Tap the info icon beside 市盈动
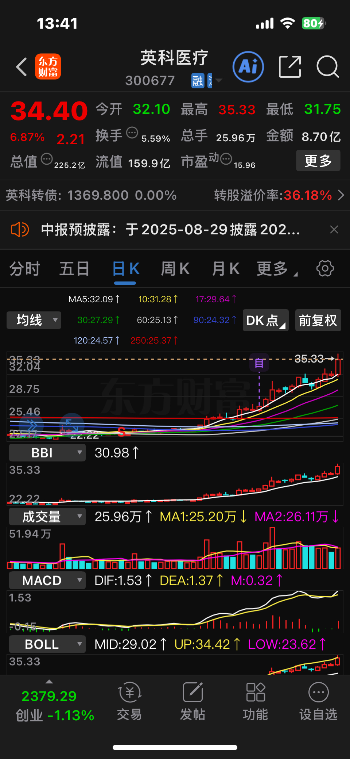 (226, 159)
